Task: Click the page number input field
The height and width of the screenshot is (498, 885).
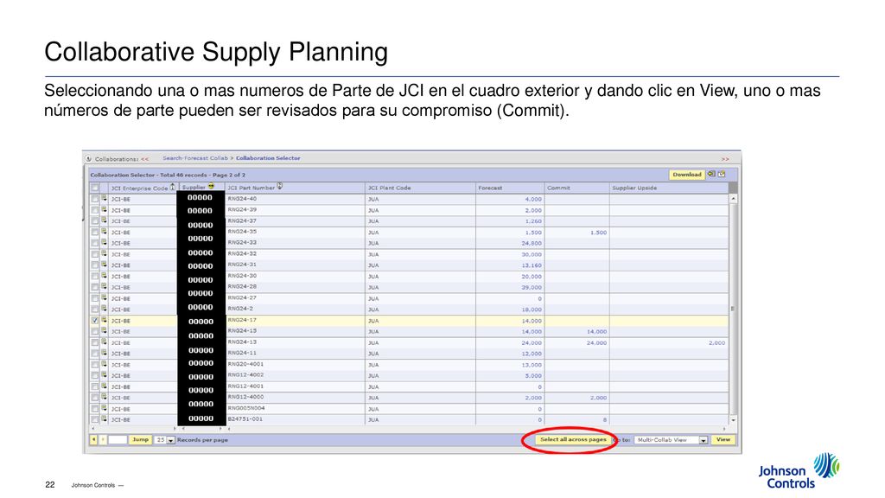Action: [x=118, y=439]
